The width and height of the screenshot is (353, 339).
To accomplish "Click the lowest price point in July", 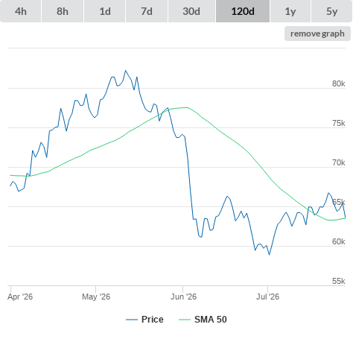I will (x=269, y=255).
